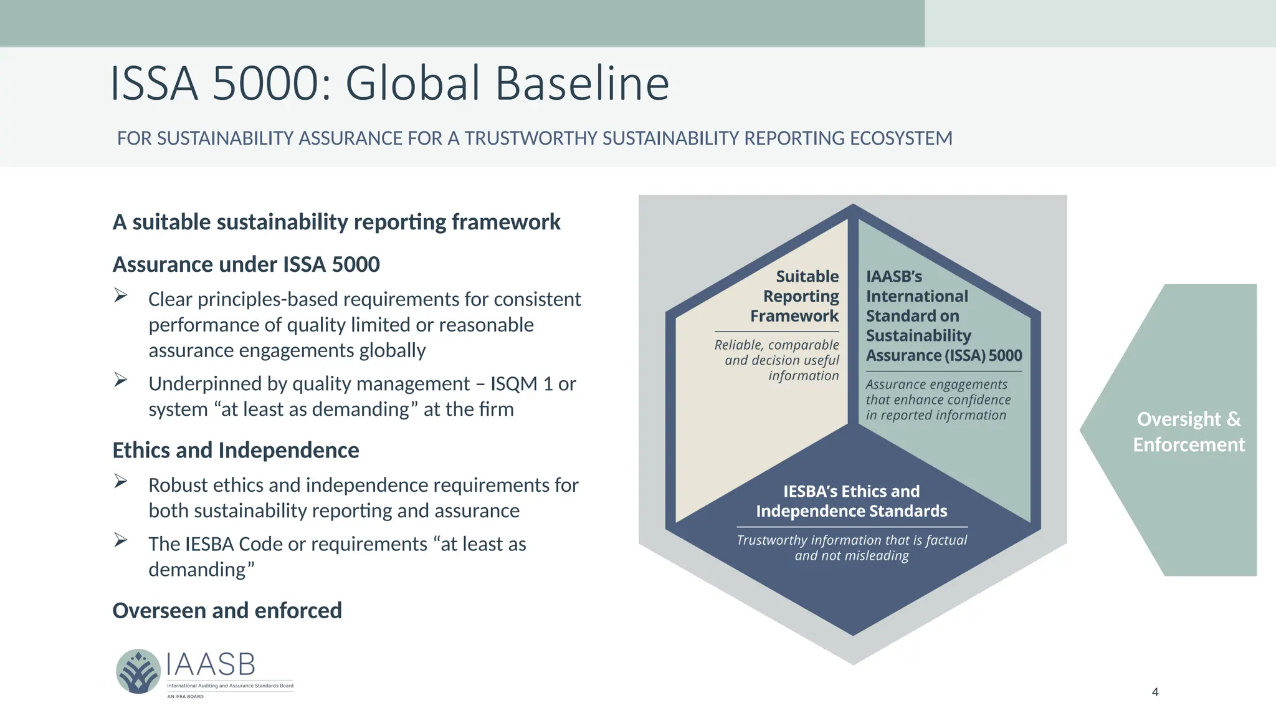The height and width of the screenshot is (718, 1276).
Task: Click the IAASB wordmark text
Action: coord(211,664)
